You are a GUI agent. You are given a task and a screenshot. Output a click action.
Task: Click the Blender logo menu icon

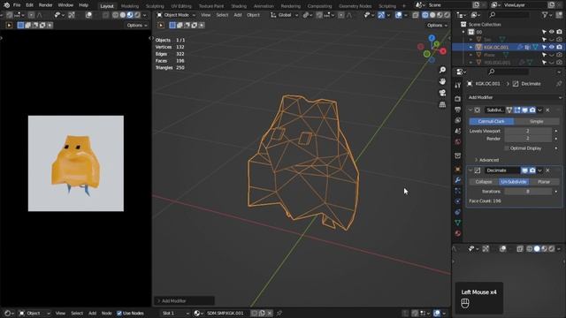tap(6, 5)
